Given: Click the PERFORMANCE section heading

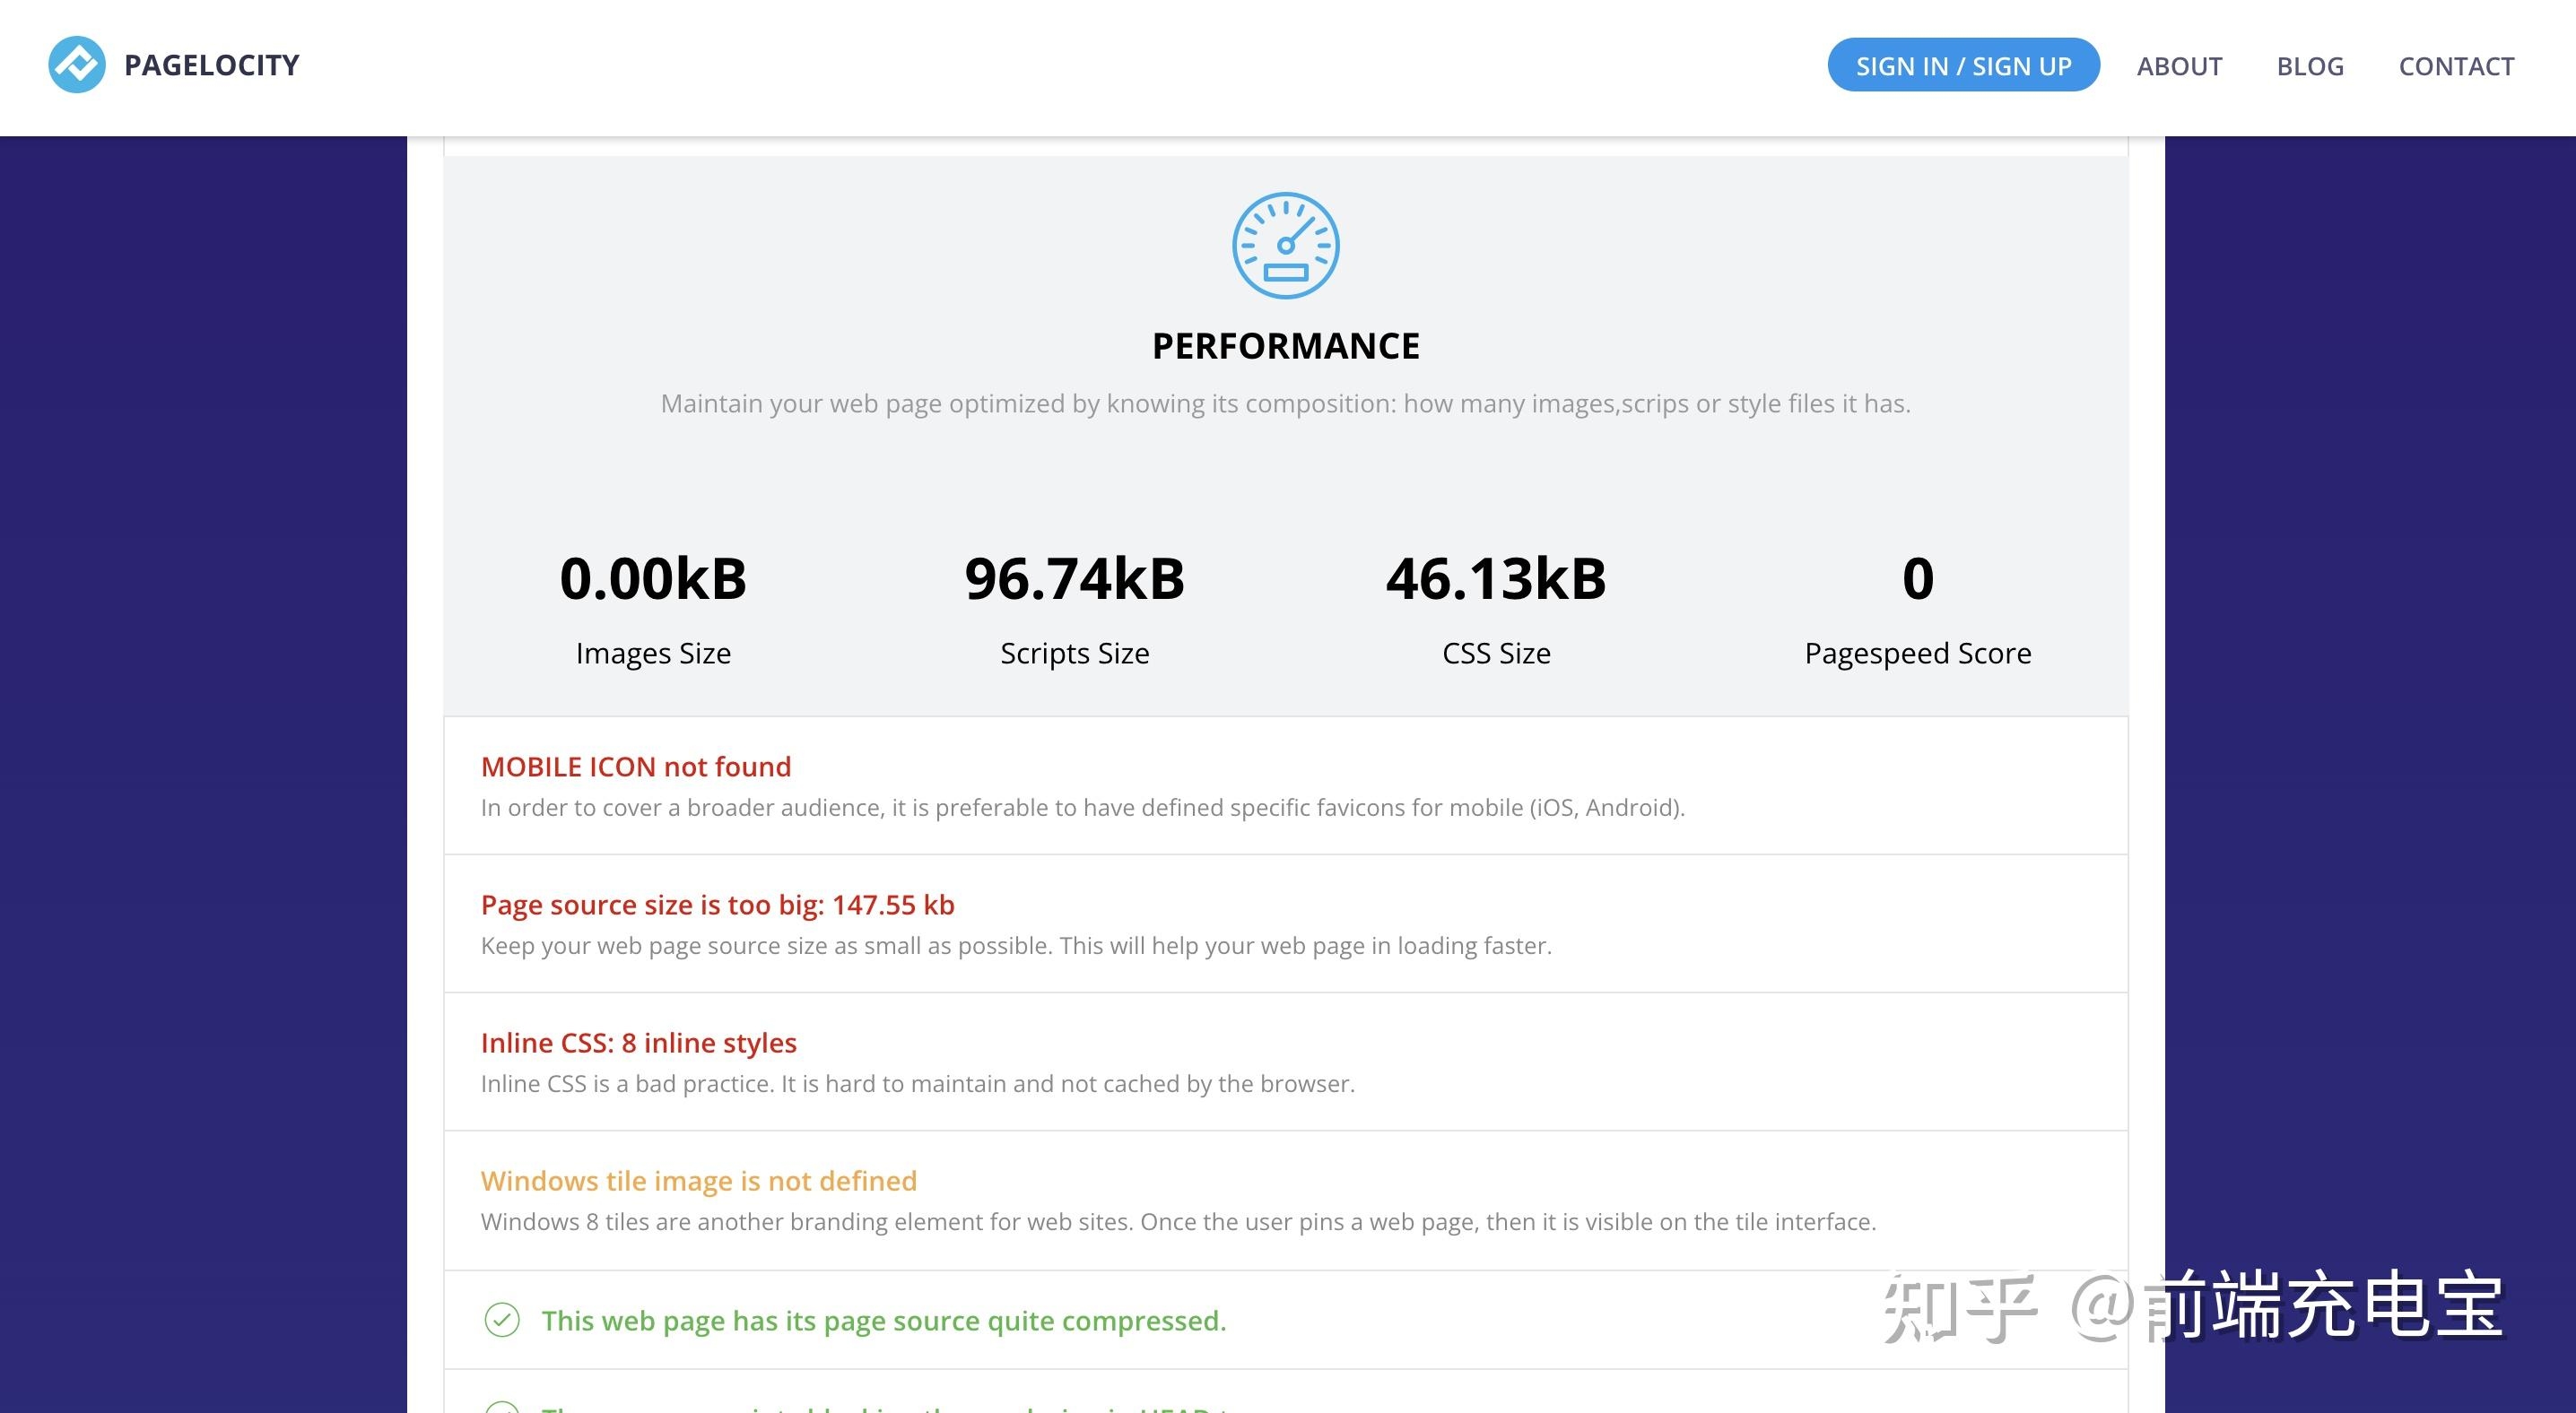Looking at the screenshot, I should (1285, 346).
